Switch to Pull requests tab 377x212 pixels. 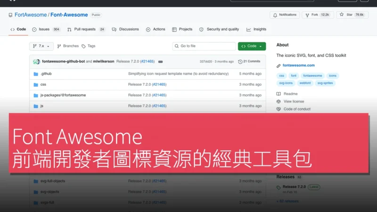pyautogui.click(x=86, y=29)
